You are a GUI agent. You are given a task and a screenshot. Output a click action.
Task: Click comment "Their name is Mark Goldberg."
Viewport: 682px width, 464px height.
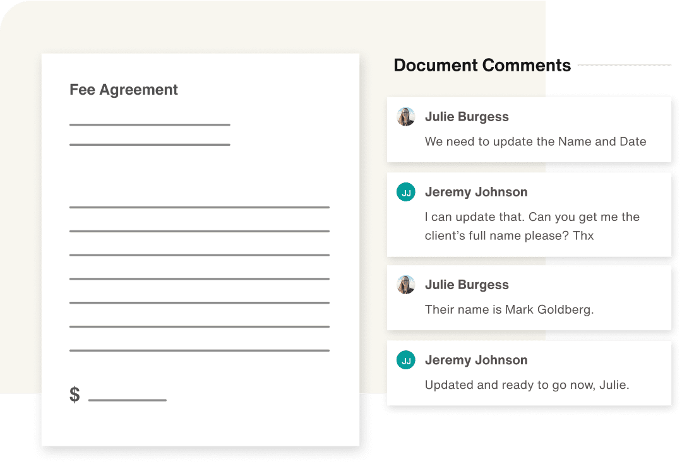[x=510, y=309]
